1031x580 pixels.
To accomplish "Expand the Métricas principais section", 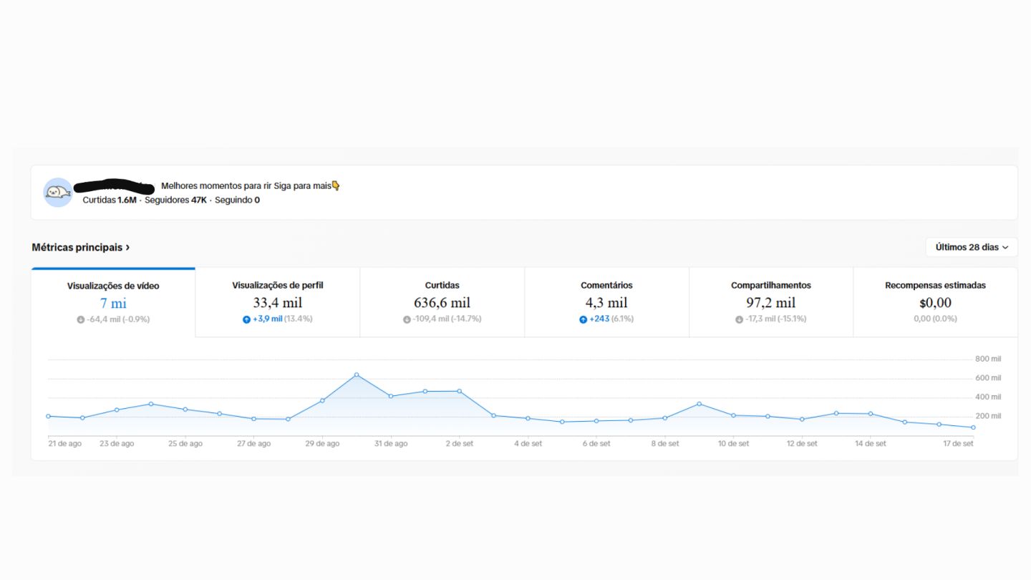I will [81, 247].
